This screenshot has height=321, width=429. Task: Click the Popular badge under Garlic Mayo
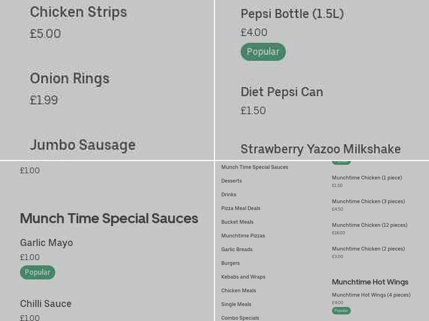point(37,272)
